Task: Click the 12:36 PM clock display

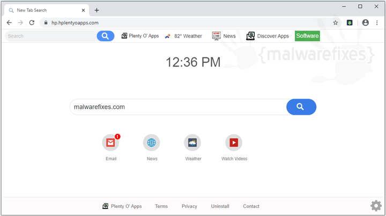Action: click(193, 62)
